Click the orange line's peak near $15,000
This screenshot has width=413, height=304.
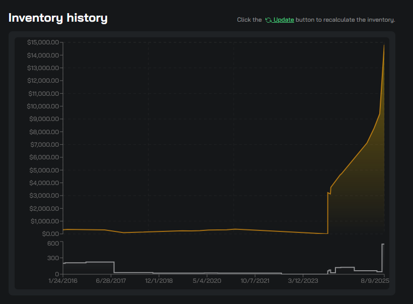384,45
